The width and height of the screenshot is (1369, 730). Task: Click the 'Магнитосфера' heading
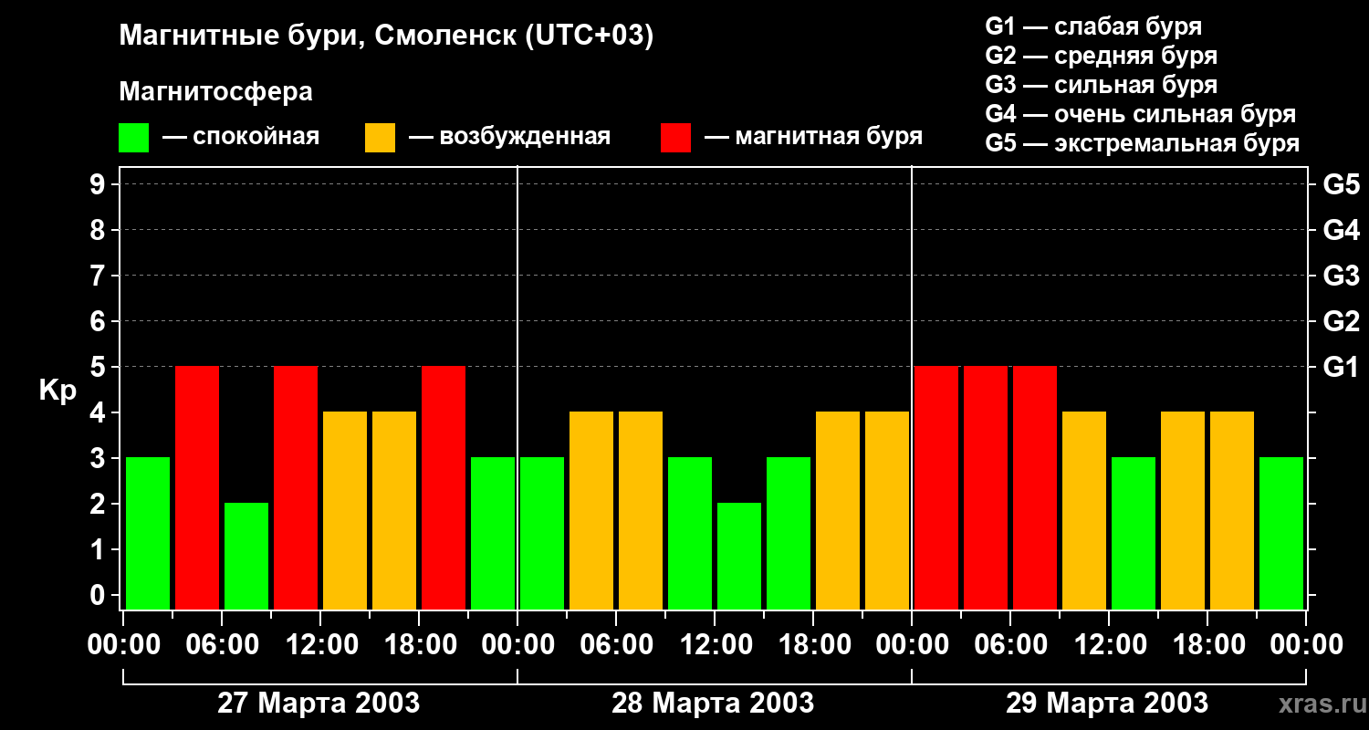coord(215,92)
